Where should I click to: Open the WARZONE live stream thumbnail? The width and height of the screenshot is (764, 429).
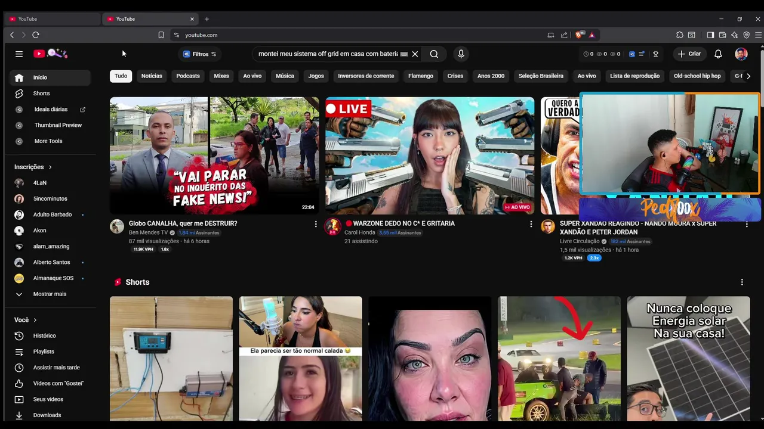[430, 156]
